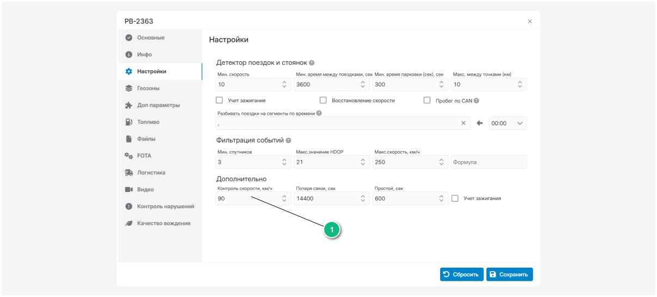Click stepper arrows on Мин. скорость field

[x=284, y=84]
